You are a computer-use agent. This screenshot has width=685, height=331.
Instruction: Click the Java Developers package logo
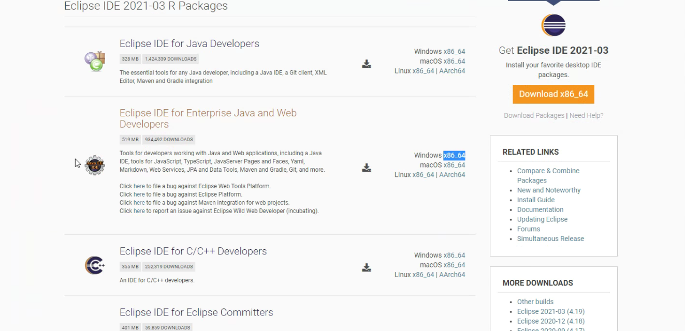click(95, 62)
